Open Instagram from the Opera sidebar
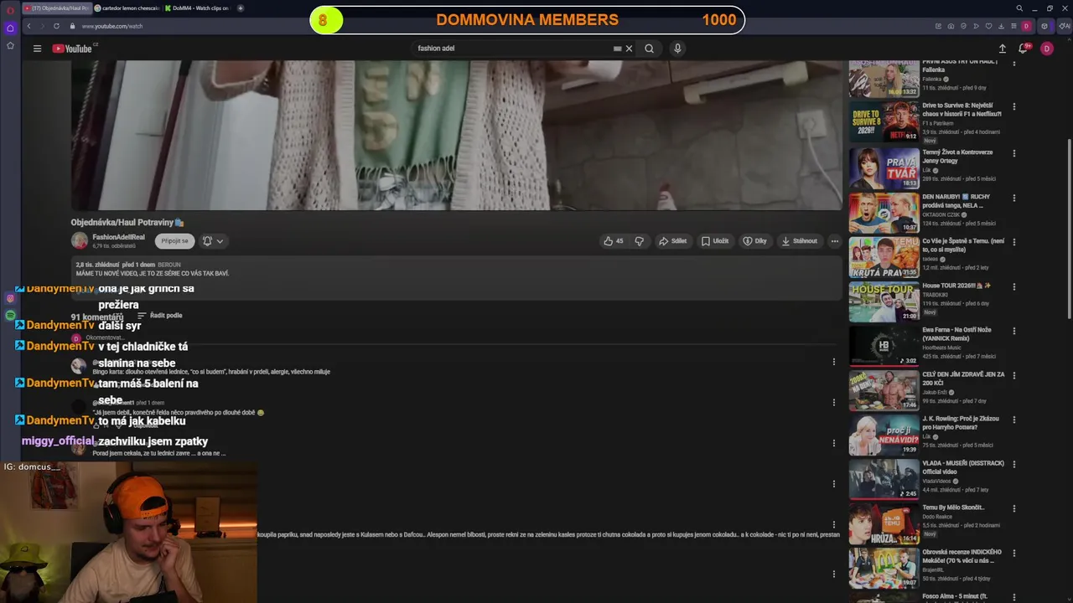Screen dimensions: 1073x603 pos(10,298)
